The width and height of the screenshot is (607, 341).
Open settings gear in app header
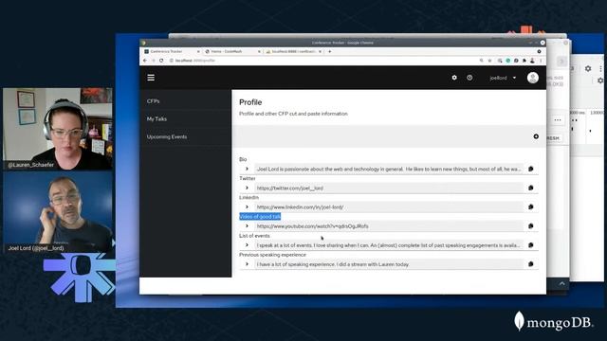[x=454, y=78]
